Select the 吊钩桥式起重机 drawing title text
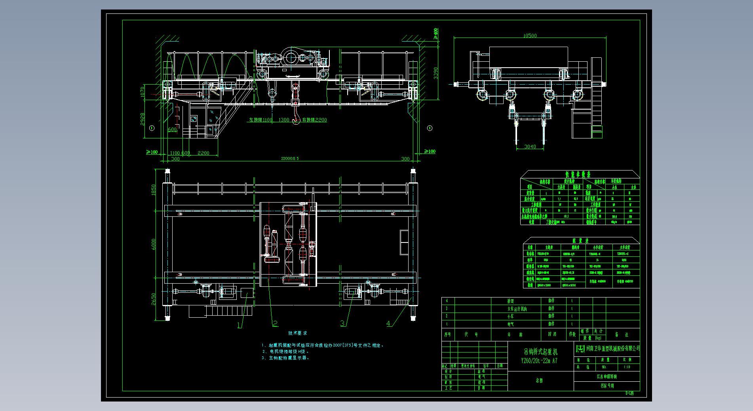The height and width of the screenshot is (411, 753). pyautogui.click(x=540, y=352)
